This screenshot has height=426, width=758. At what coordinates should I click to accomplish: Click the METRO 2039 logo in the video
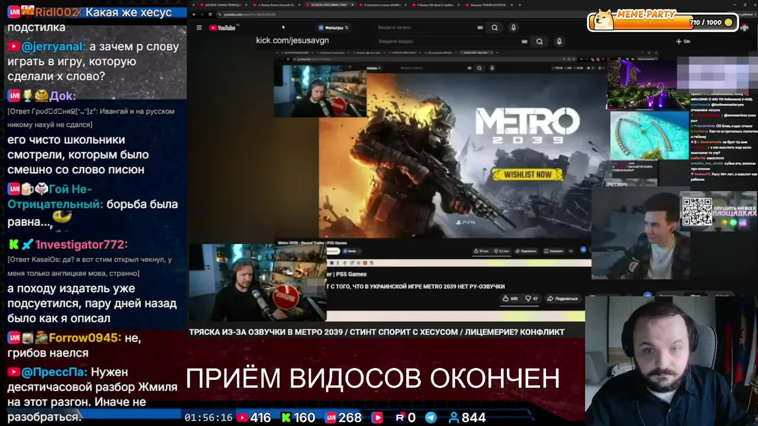527,126
